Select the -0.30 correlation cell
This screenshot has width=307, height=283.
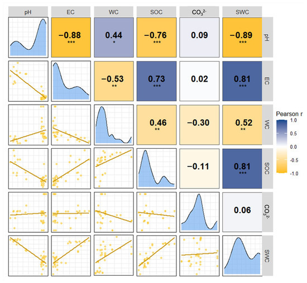coord(199,125)
